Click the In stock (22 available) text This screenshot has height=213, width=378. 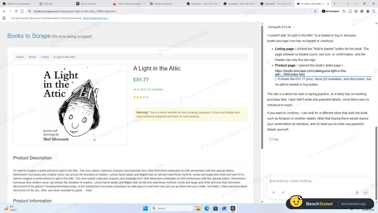coord(148,89)
